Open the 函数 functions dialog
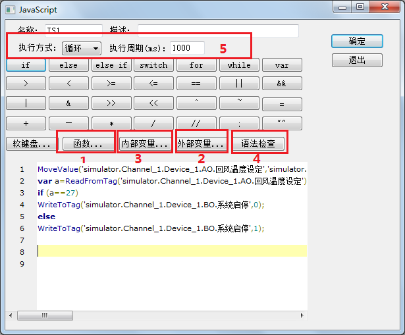The width and height of the screenshot is (405, 335). (88, 143)
